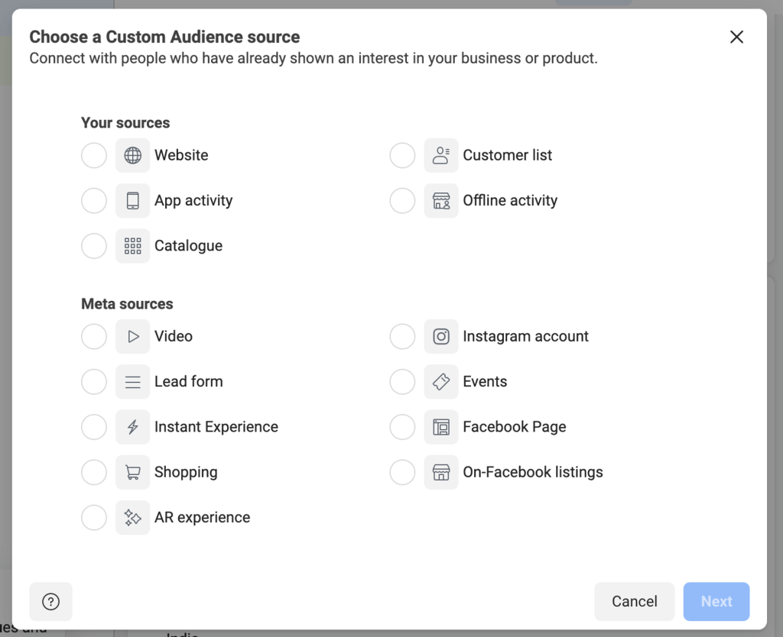783x637 pixels.
Task: Click the Customer list person icon
Action: pos(441,155)
